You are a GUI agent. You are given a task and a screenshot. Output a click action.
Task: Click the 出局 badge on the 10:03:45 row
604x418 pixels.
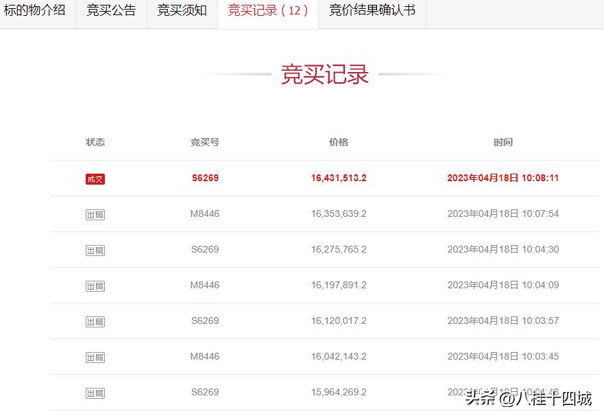tap(95, 357)
